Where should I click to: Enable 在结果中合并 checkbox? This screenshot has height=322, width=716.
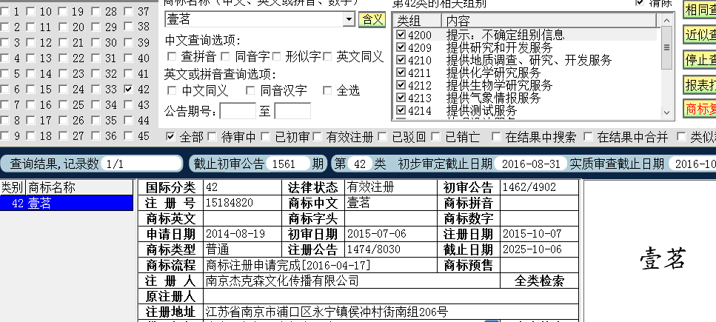click(588, 136)
